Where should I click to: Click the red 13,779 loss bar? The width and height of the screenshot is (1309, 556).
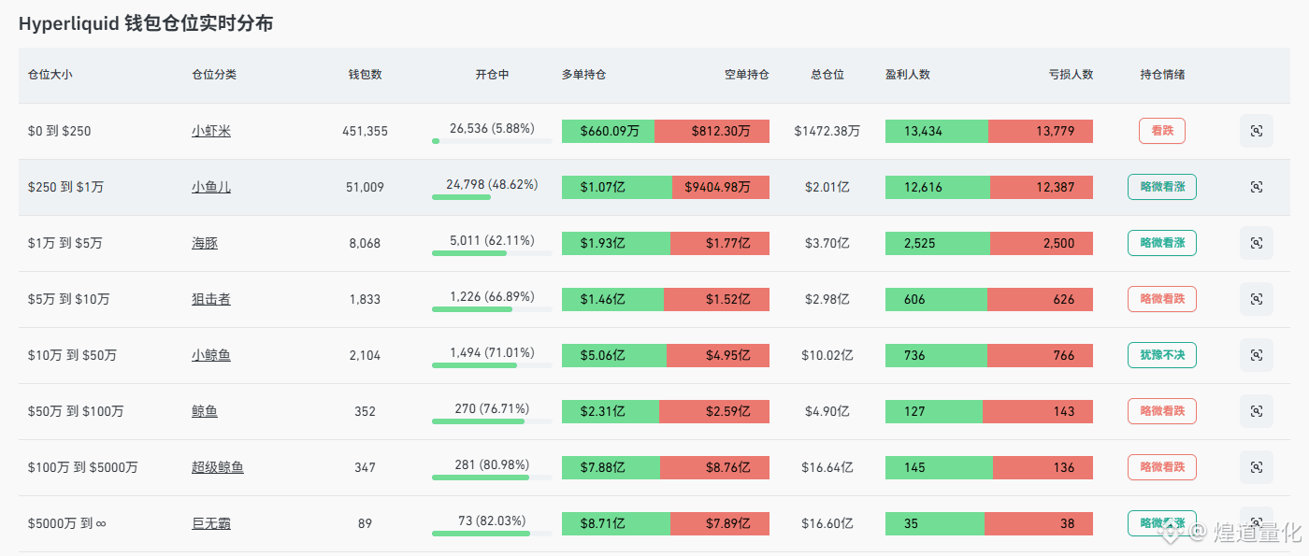(1041, 131)
